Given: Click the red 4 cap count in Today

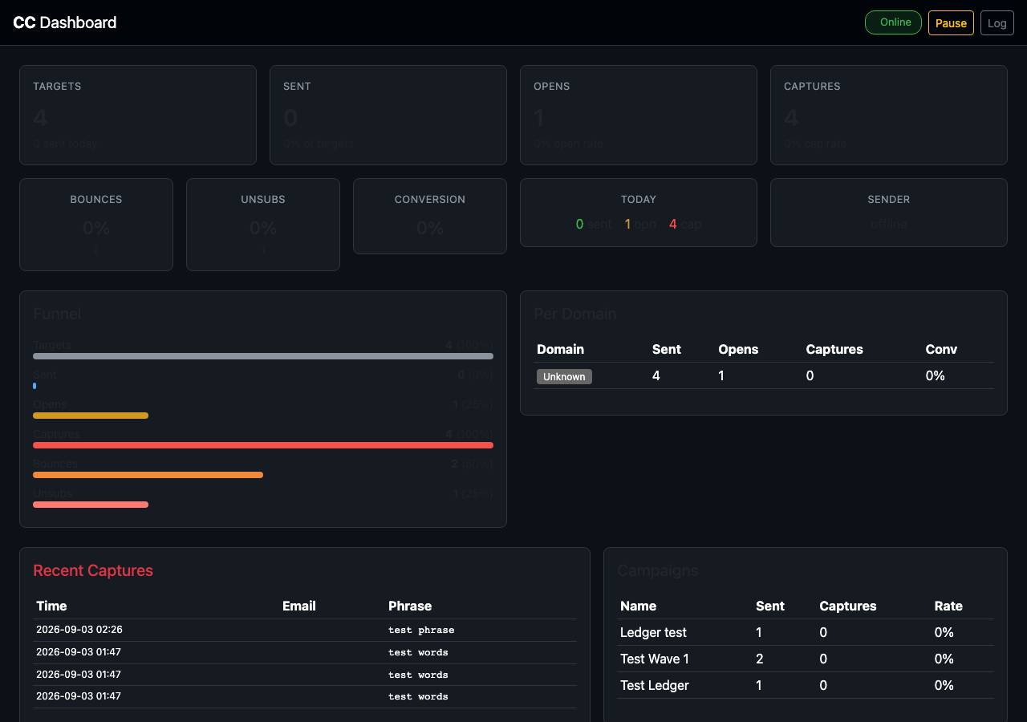Looking at the screenshot, I should (672, 224).
